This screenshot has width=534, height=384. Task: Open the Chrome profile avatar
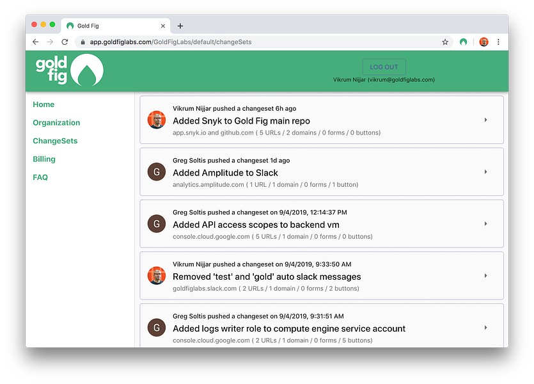pyautogui.click(x=483, y=42)
